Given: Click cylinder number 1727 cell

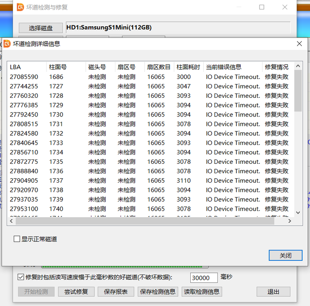Looking at the screenshot, I should click(x=56, y=86).
